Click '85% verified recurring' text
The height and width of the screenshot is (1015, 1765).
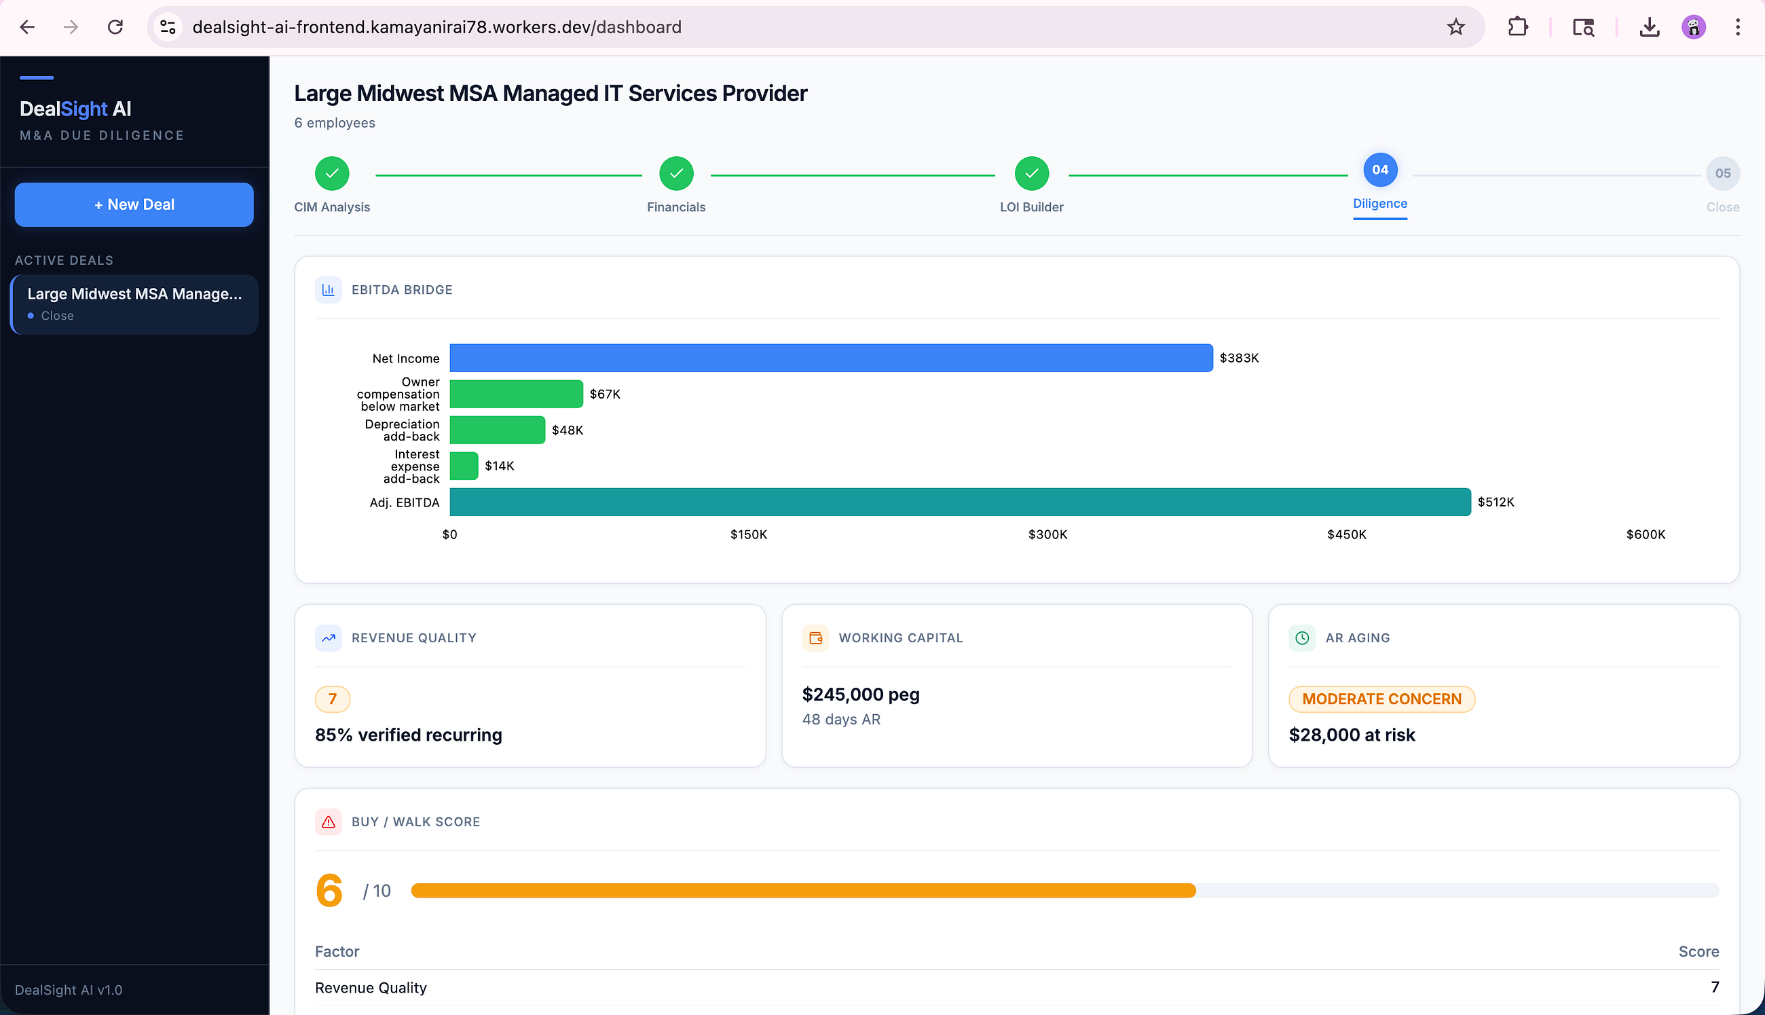click(x=409, y=735)
